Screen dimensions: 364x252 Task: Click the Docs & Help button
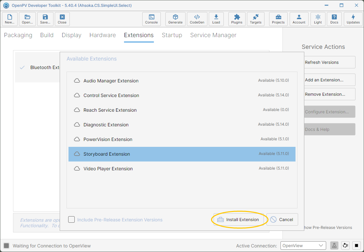(329, 129)
